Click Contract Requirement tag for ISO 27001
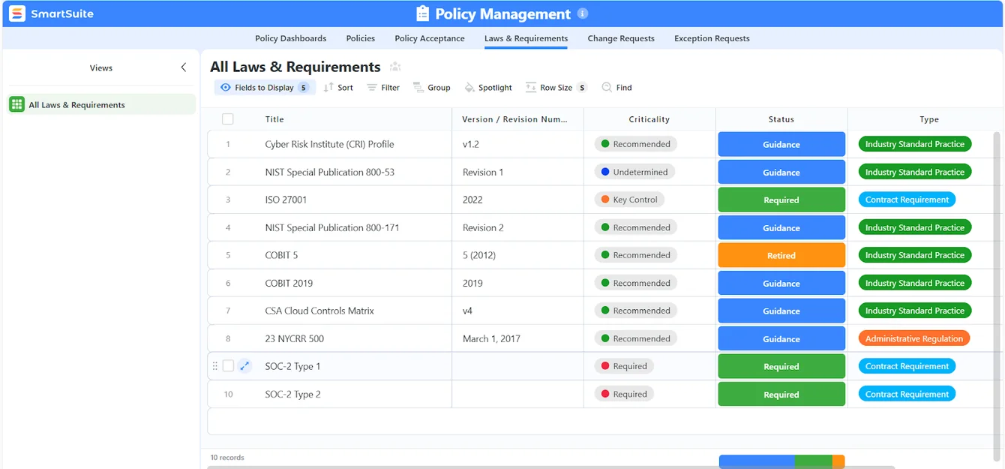The width and height of the screenshot is (1005, 469). pyautogui.click(x=907, y=200)
